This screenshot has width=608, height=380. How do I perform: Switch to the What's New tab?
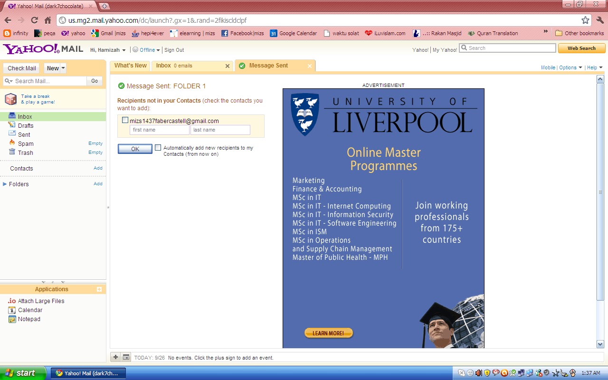[130, 66]
